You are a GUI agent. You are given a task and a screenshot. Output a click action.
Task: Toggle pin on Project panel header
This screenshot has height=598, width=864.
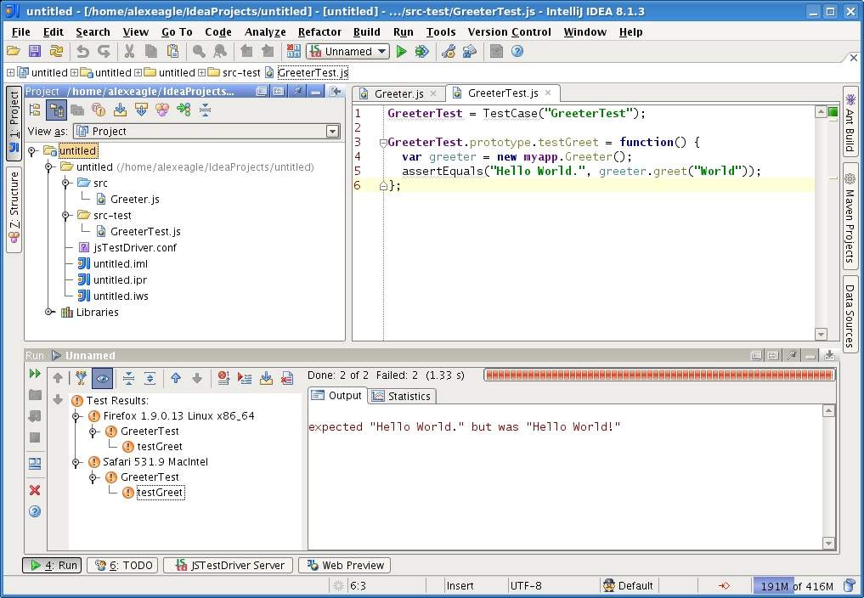click(x=297, y=91)
